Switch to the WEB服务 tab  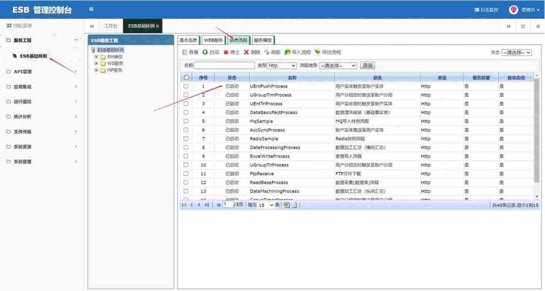click(213, 40)
